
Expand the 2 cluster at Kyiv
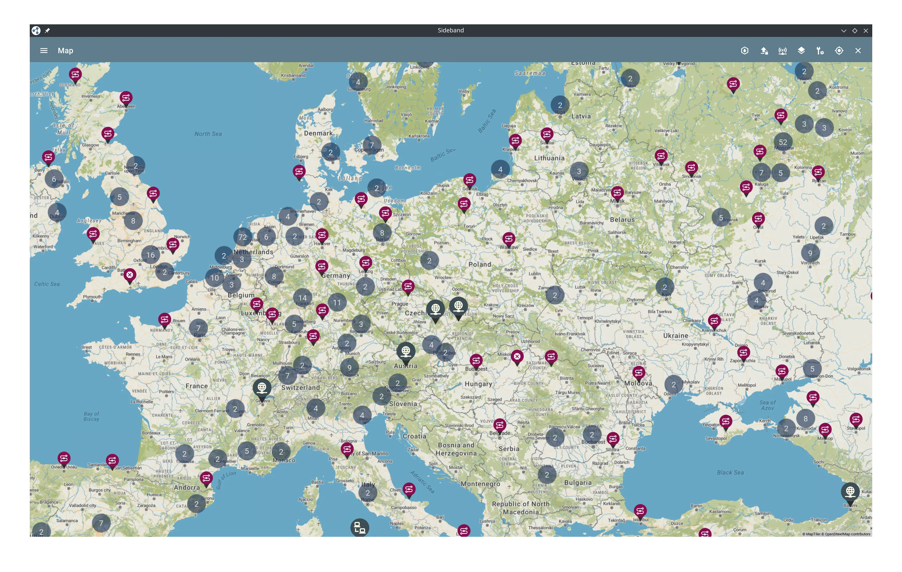(665, 287)
